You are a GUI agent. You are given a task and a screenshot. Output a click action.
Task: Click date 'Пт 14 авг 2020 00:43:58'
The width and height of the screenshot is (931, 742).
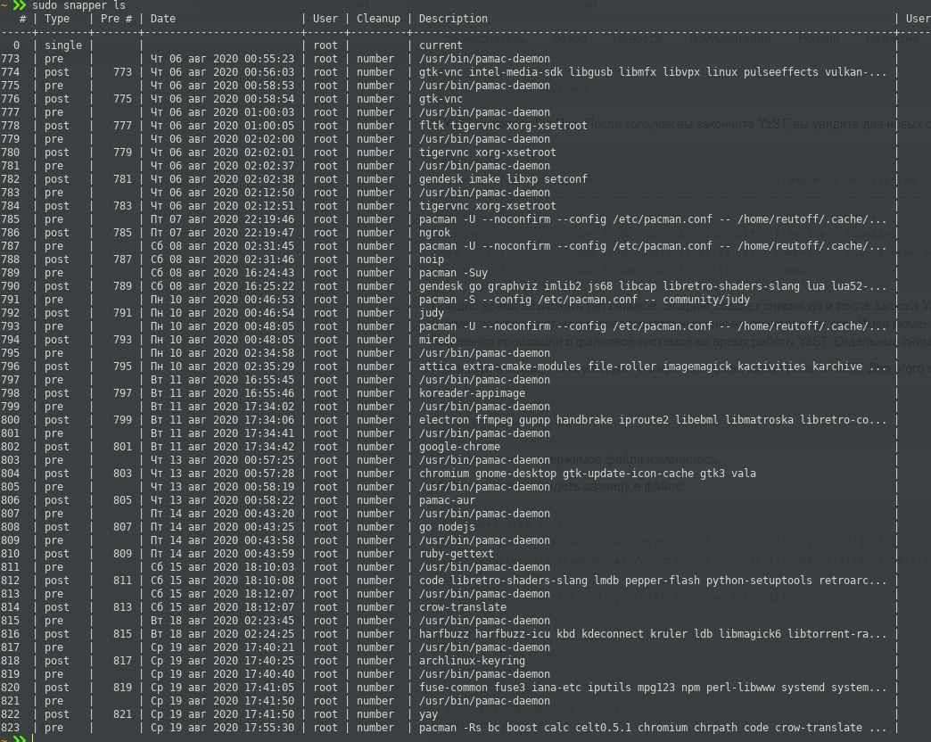point(222,540)
